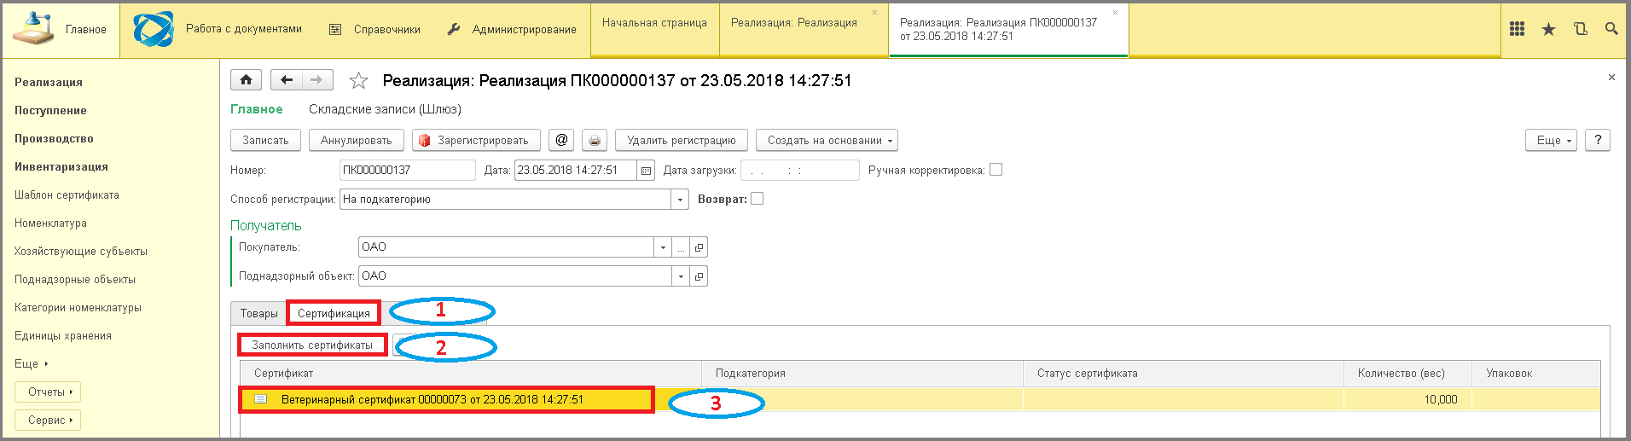Sort by Количество (вес) column header

pos(1408,374)
